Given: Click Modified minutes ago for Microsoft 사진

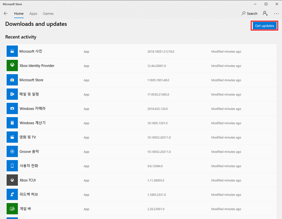Looking at the screenshot, I should (x=226, y=52).
